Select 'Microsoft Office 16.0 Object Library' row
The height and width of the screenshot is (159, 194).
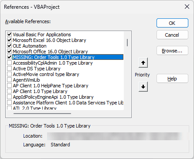point(50,52)
